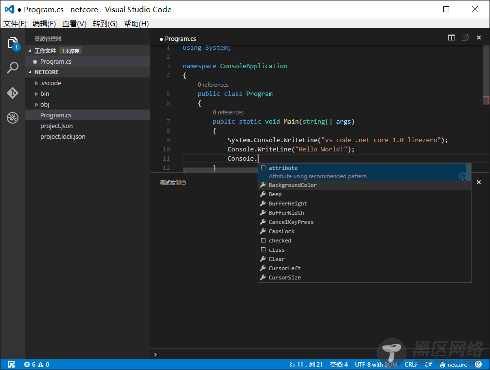Click the 空格: 4 indentation setting

click(x=339, y=364)
